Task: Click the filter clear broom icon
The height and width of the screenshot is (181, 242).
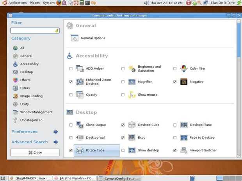Action: [x=57, y=30]
